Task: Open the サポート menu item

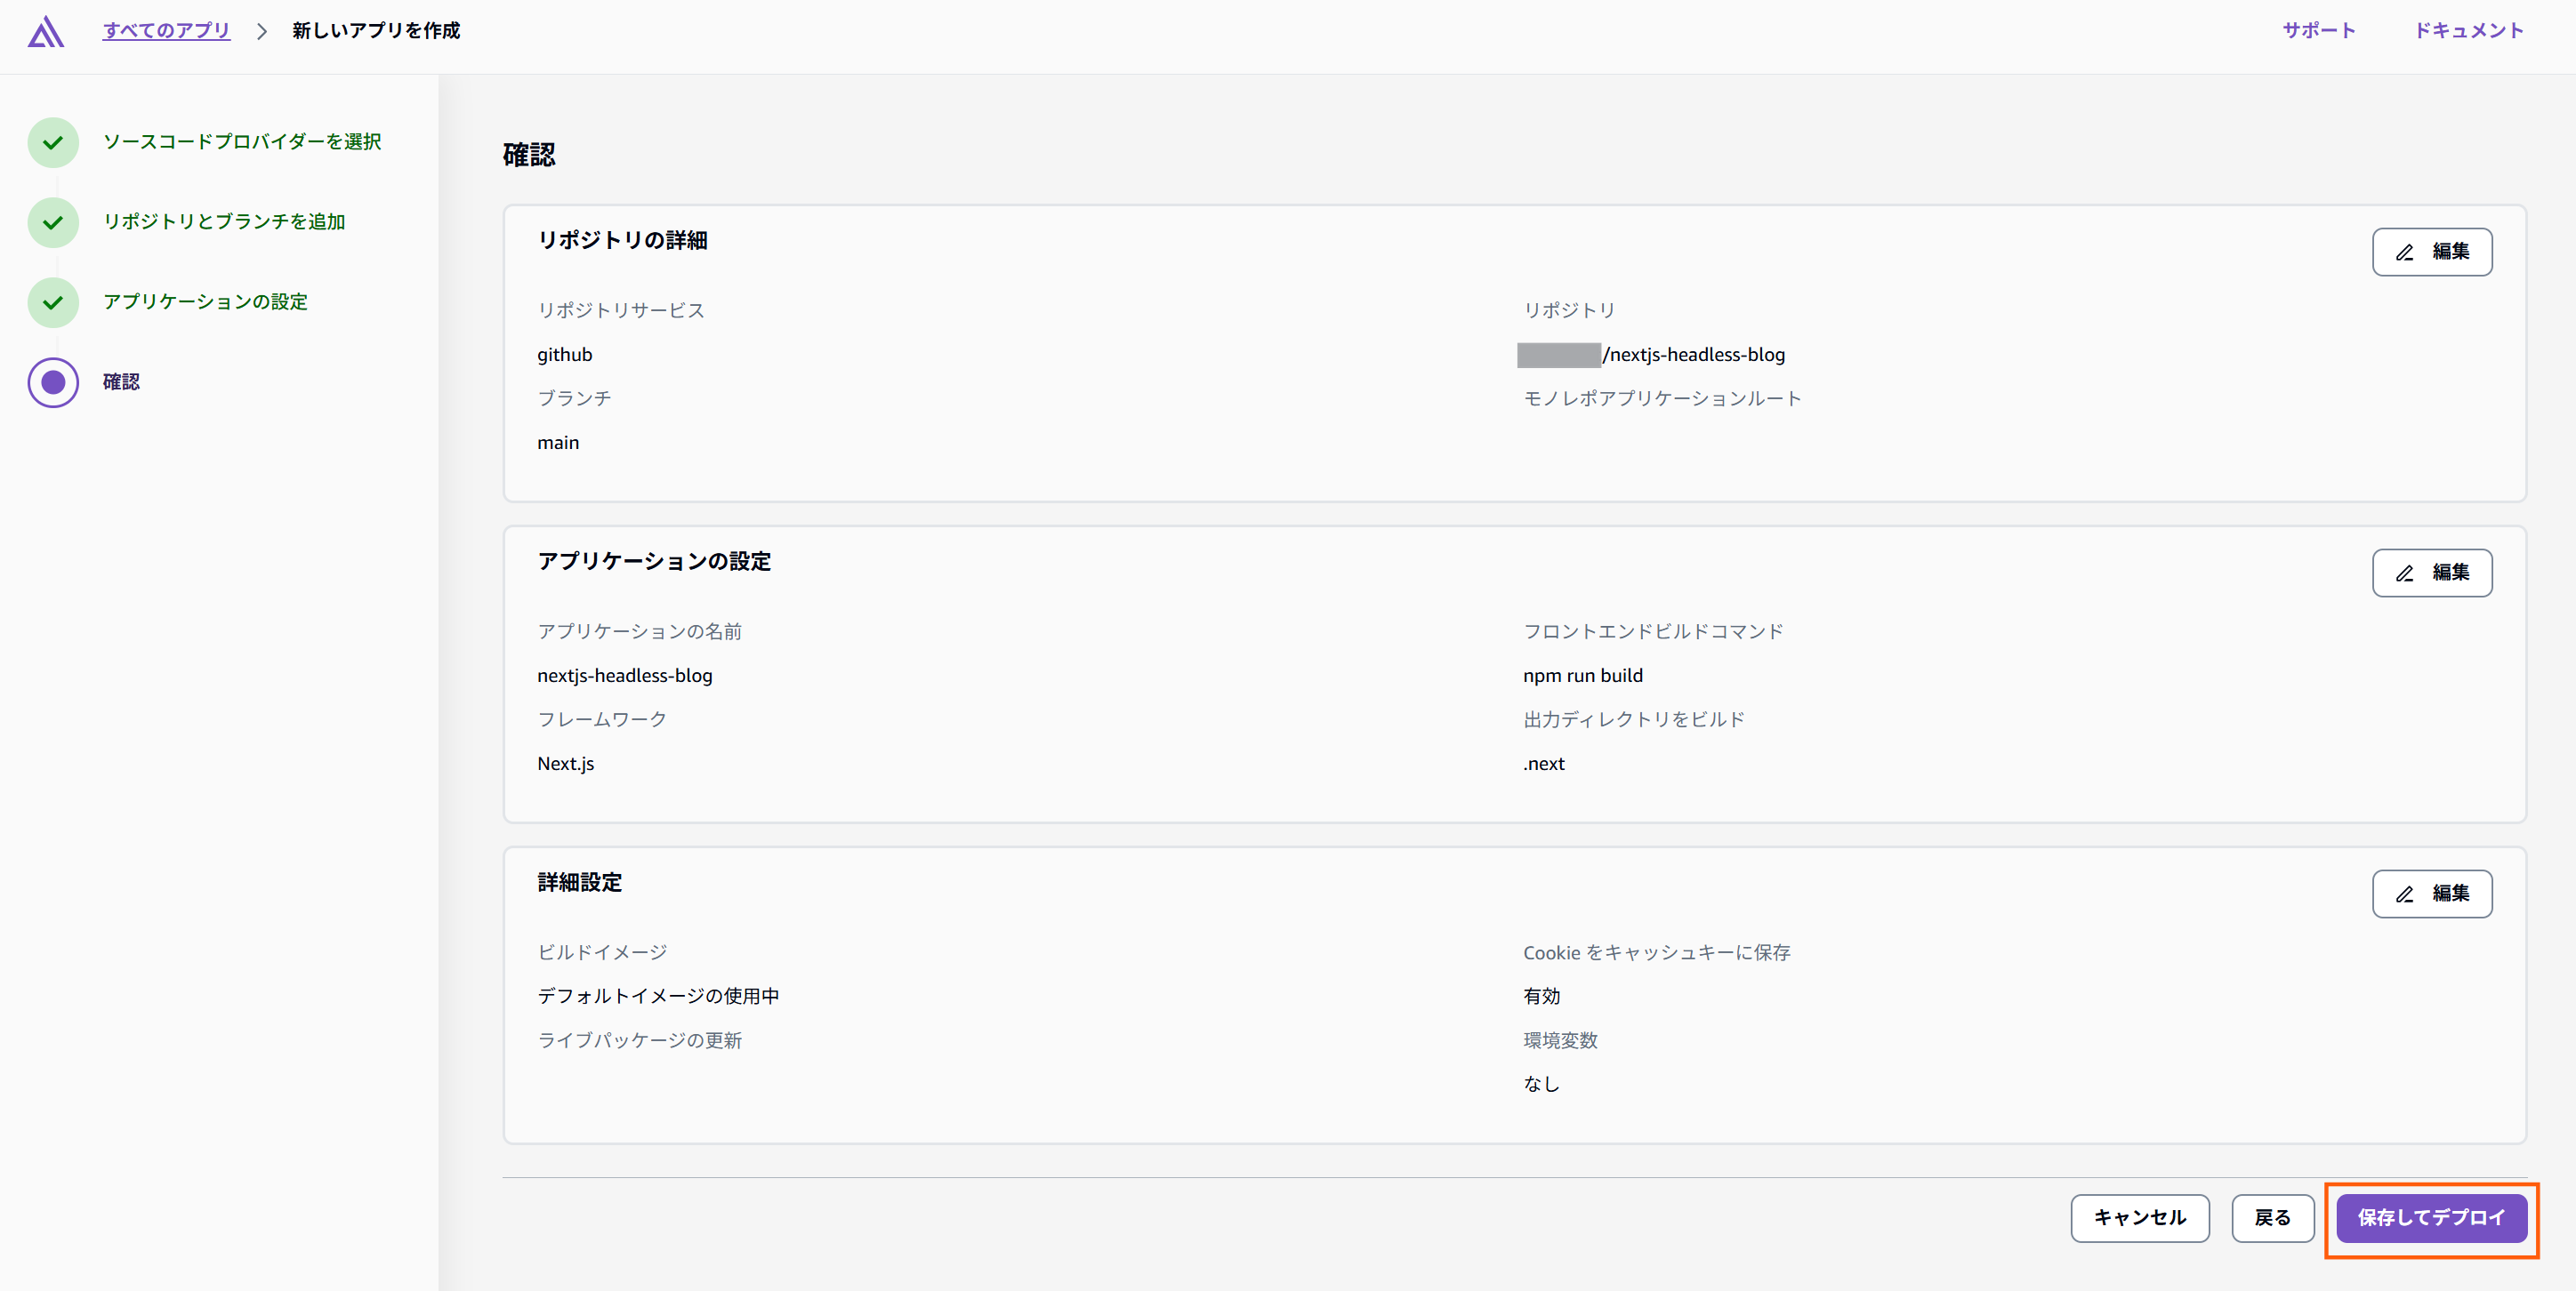Action: pyautogui.click(x=2320, y=29)
